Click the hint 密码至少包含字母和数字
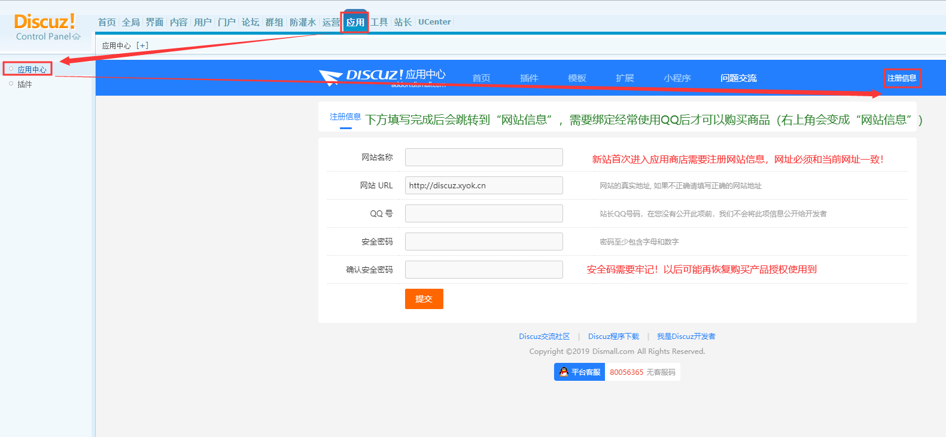Viewport: 946px width, 437px height. 639,242
